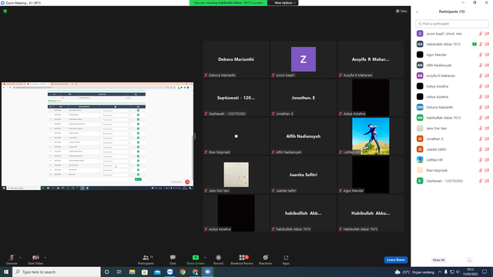Show hidden tray icons arrow
The height and width of the screenshot is (277, 493).
(440, 272)
